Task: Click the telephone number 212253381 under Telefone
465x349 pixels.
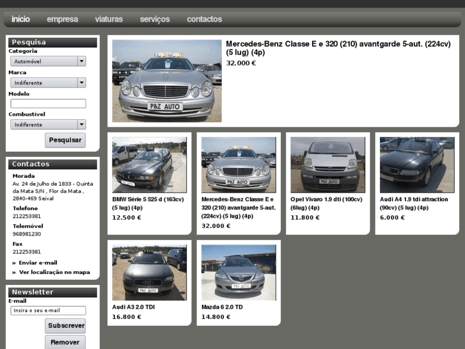Action: pos(27,216)
